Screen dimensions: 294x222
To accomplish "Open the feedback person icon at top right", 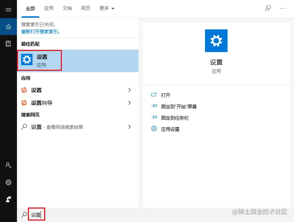I will point(267,9).
